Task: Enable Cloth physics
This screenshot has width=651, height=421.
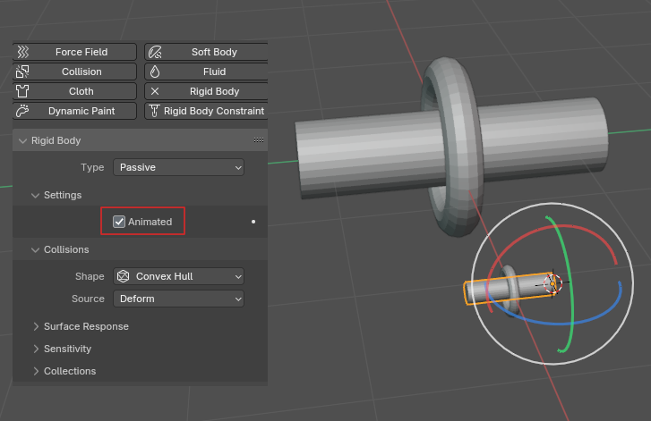Action: click(x=74, y=91)
